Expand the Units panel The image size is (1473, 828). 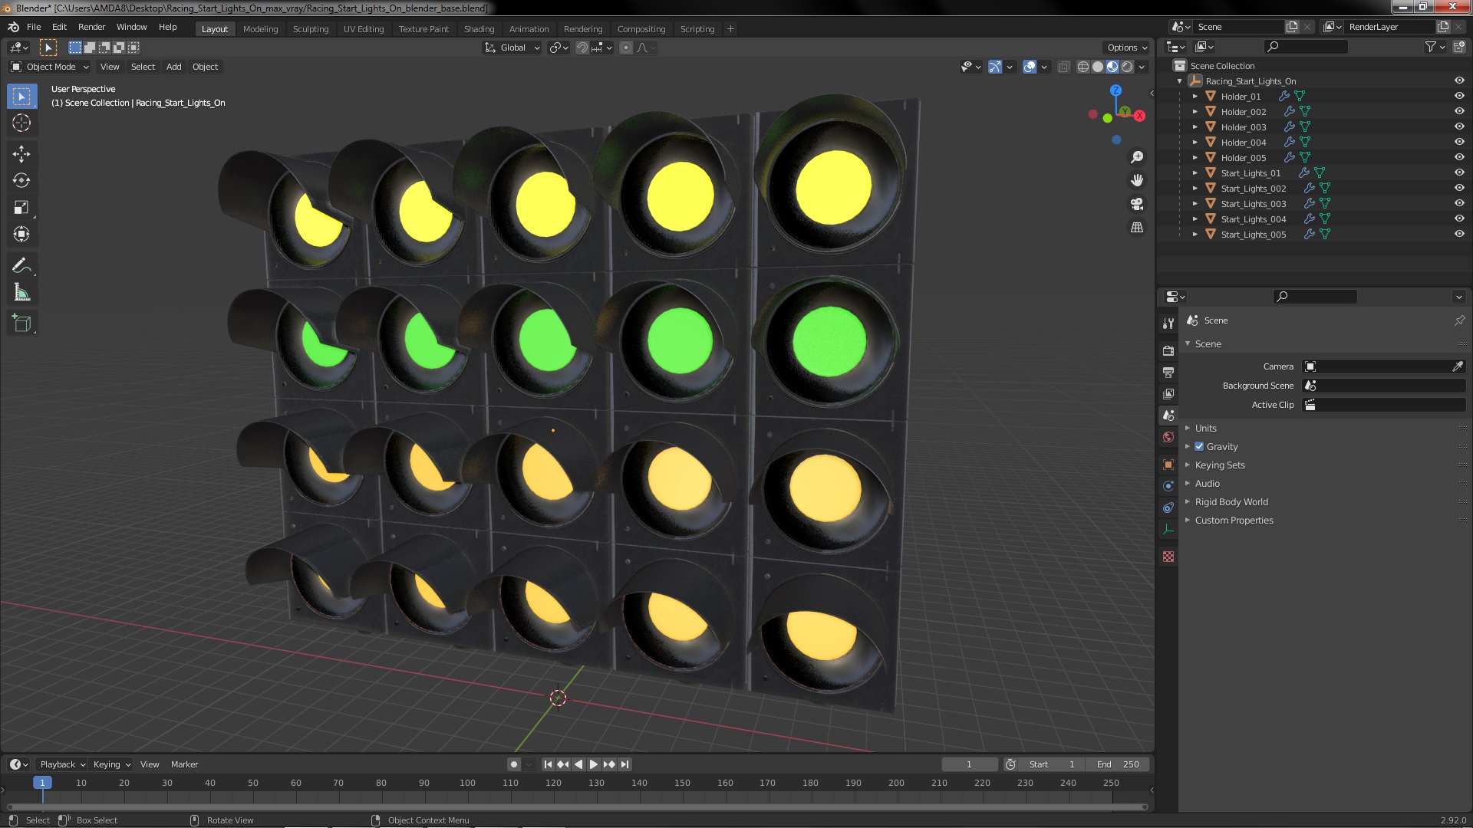coord(1205,429)
